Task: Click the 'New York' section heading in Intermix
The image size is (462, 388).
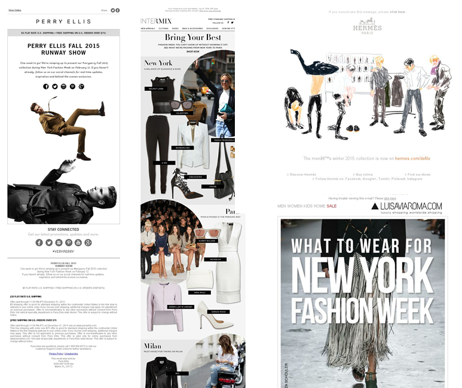Action: (158, 63)
